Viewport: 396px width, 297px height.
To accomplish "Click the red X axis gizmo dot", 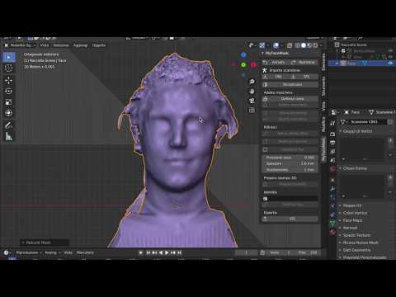I will coord(253,65).
